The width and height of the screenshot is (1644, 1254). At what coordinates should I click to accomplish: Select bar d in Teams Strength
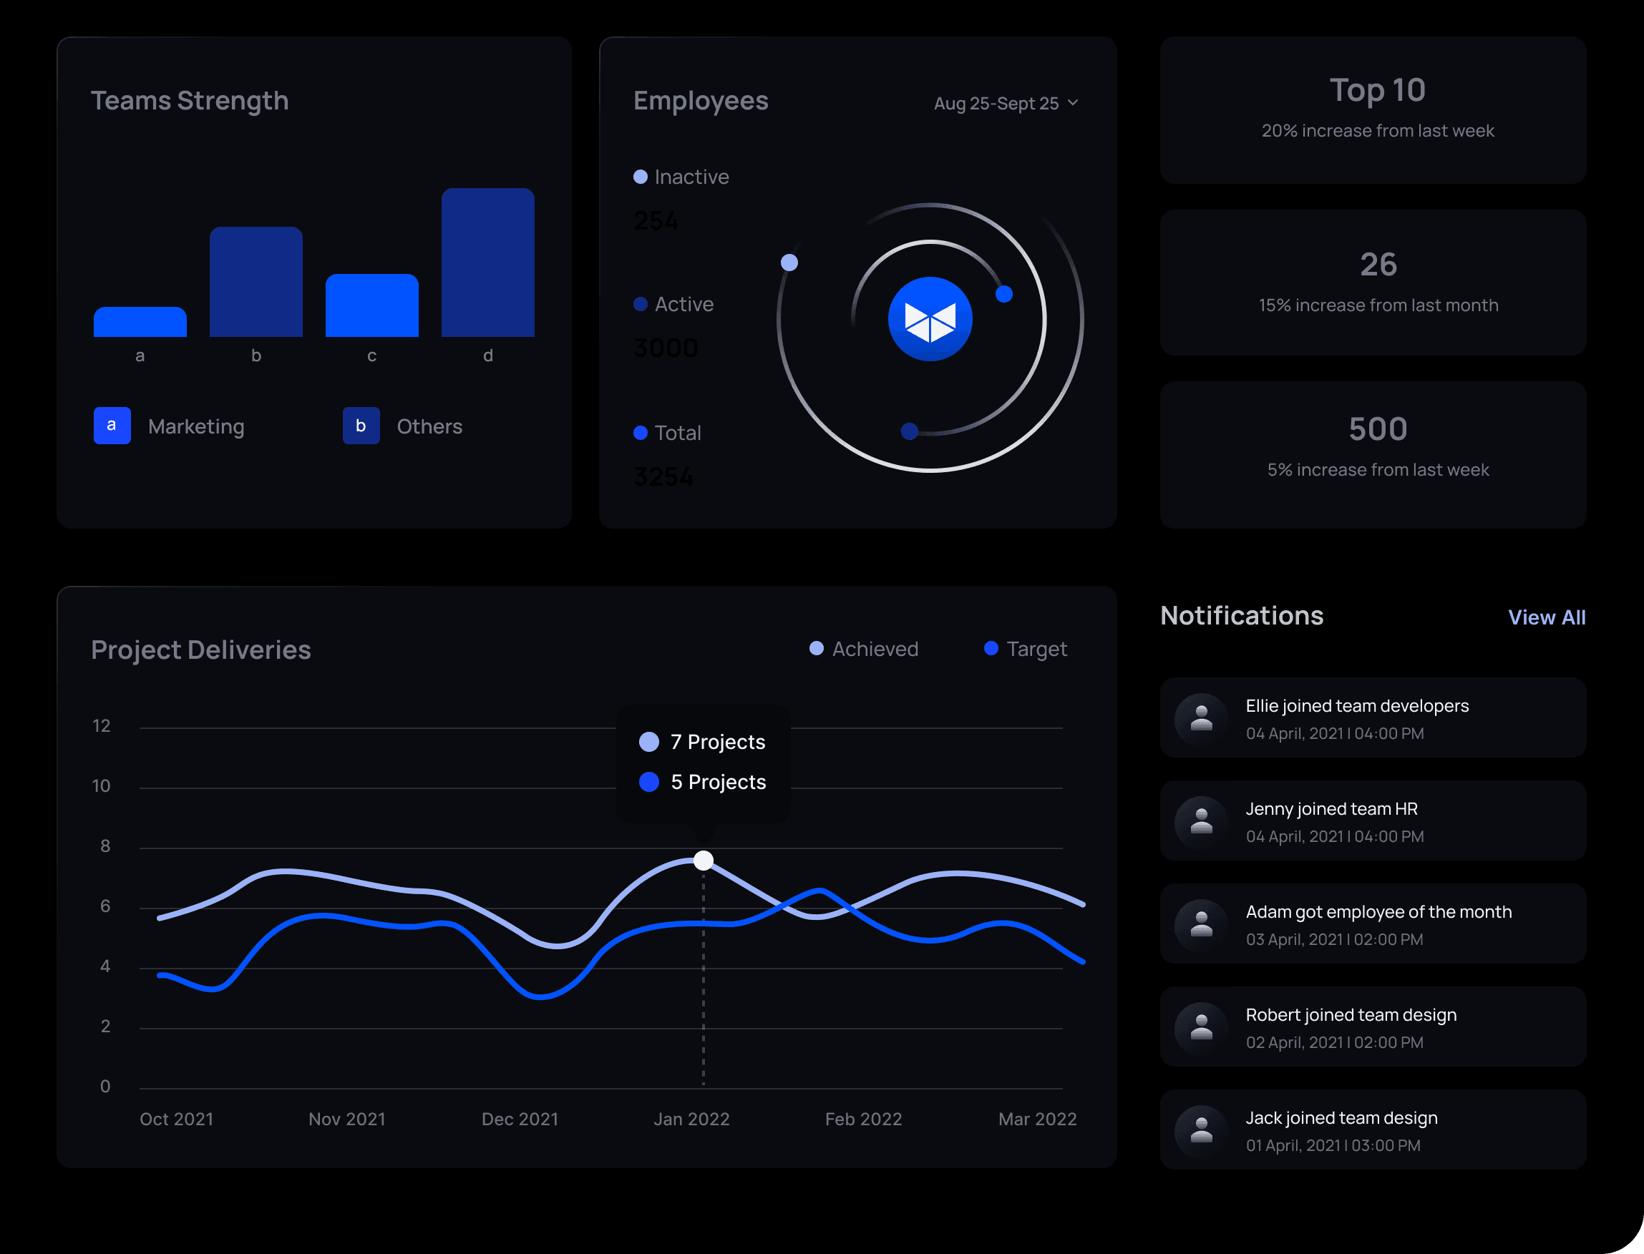pos(487,263)
